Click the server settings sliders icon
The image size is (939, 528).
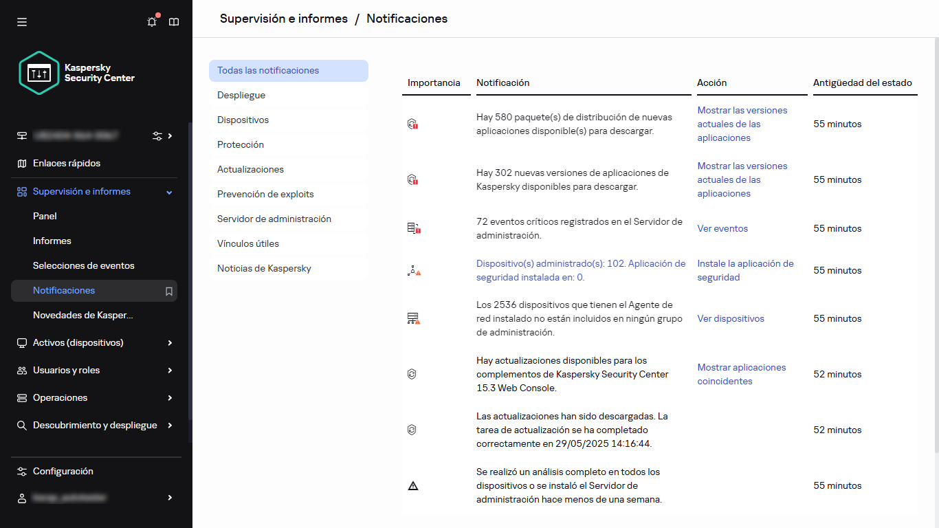tap(157, 136)
